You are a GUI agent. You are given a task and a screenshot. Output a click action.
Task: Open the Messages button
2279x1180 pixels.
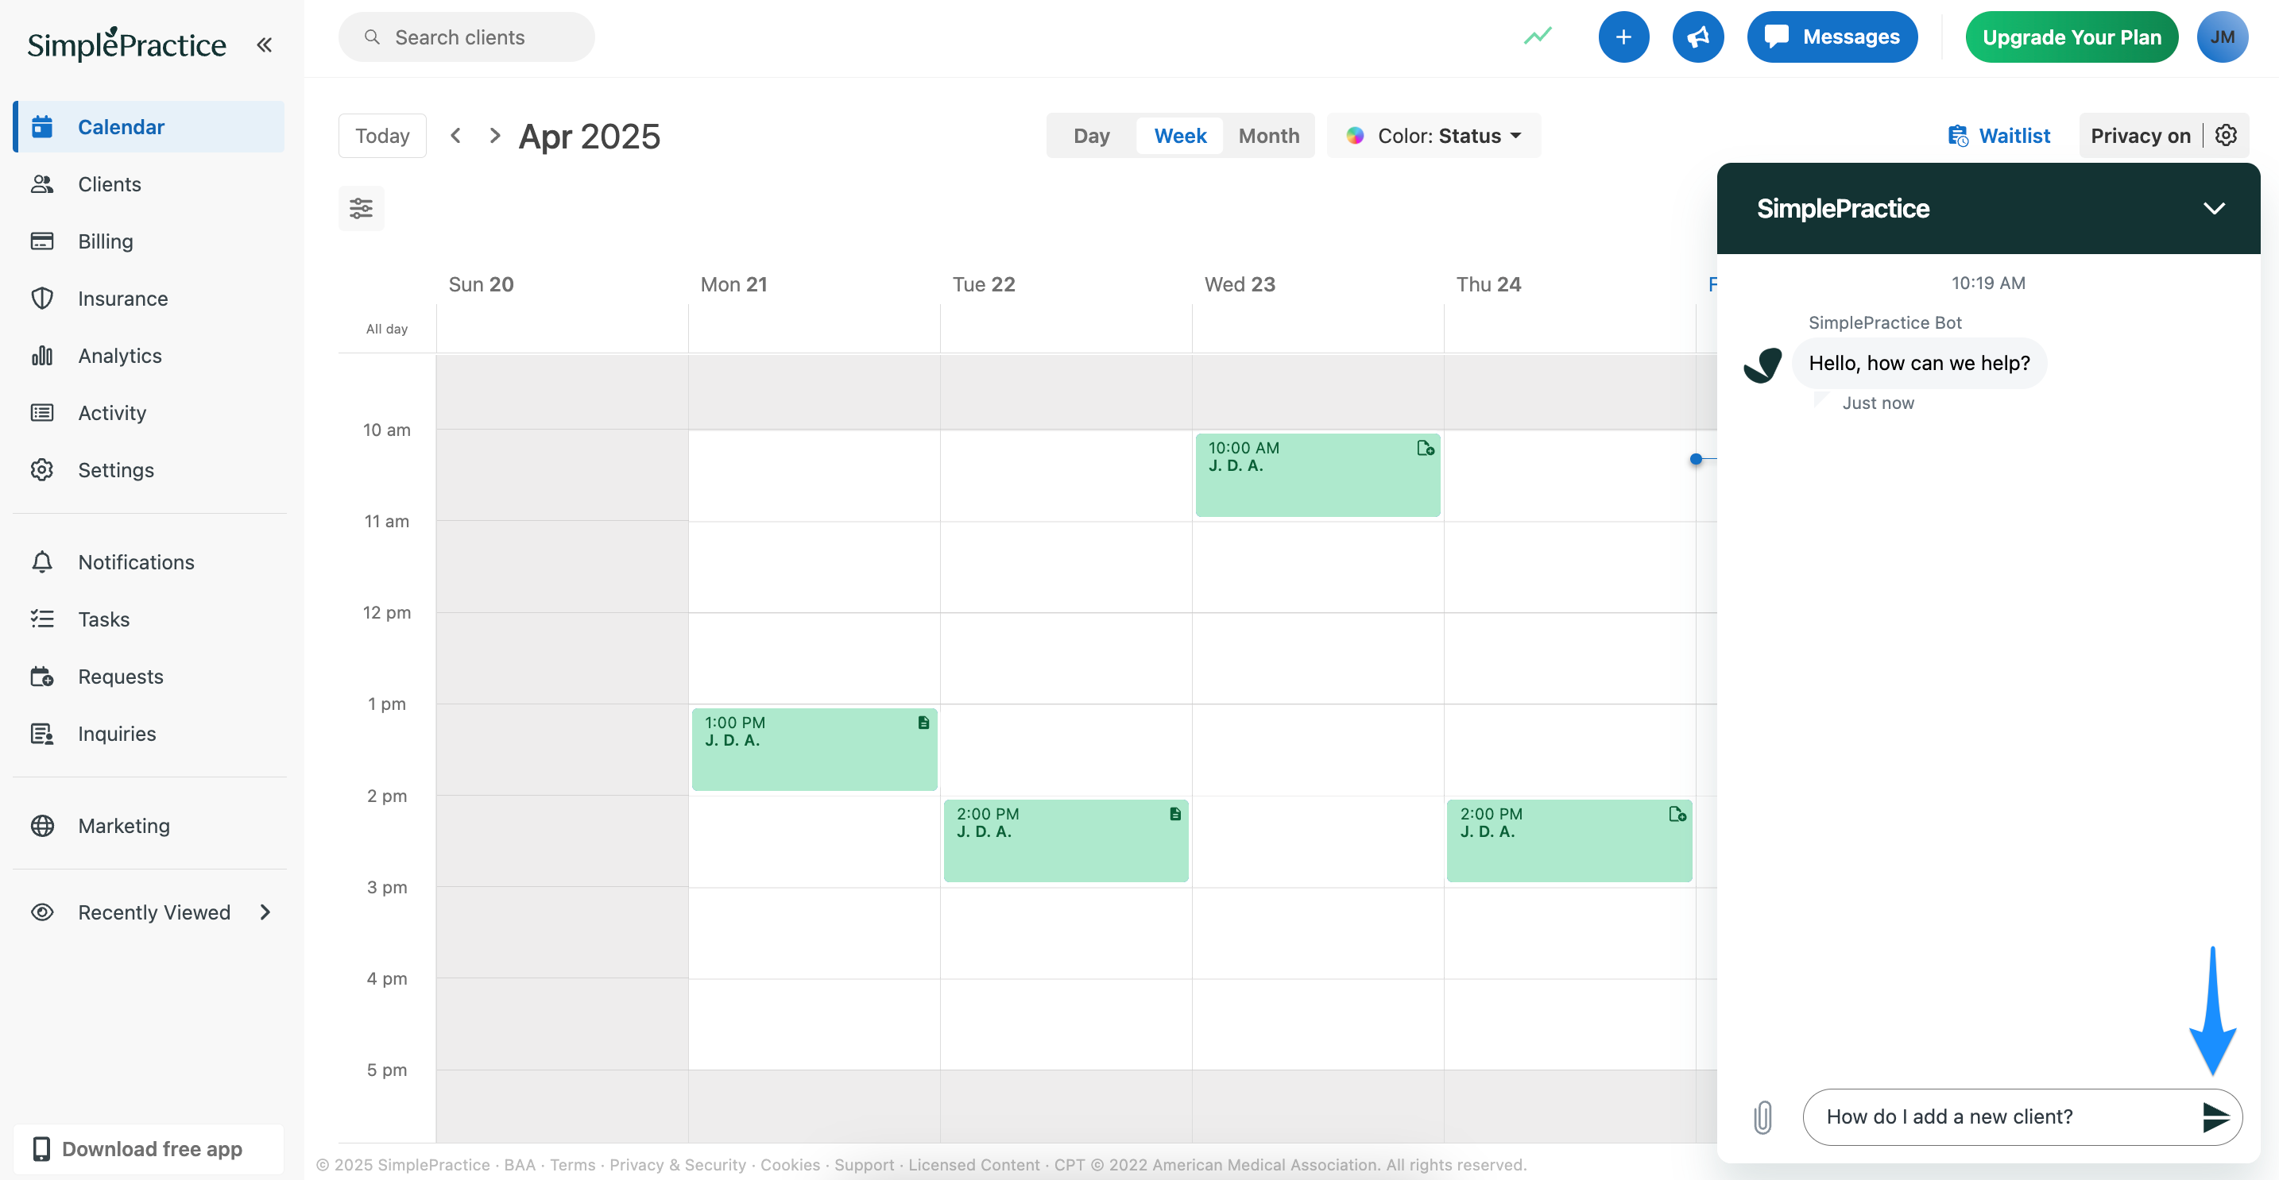(x=1832, y=37)
